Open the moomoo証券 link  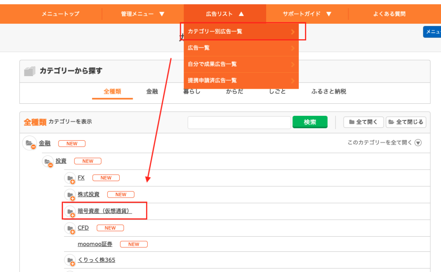(95, 244)
